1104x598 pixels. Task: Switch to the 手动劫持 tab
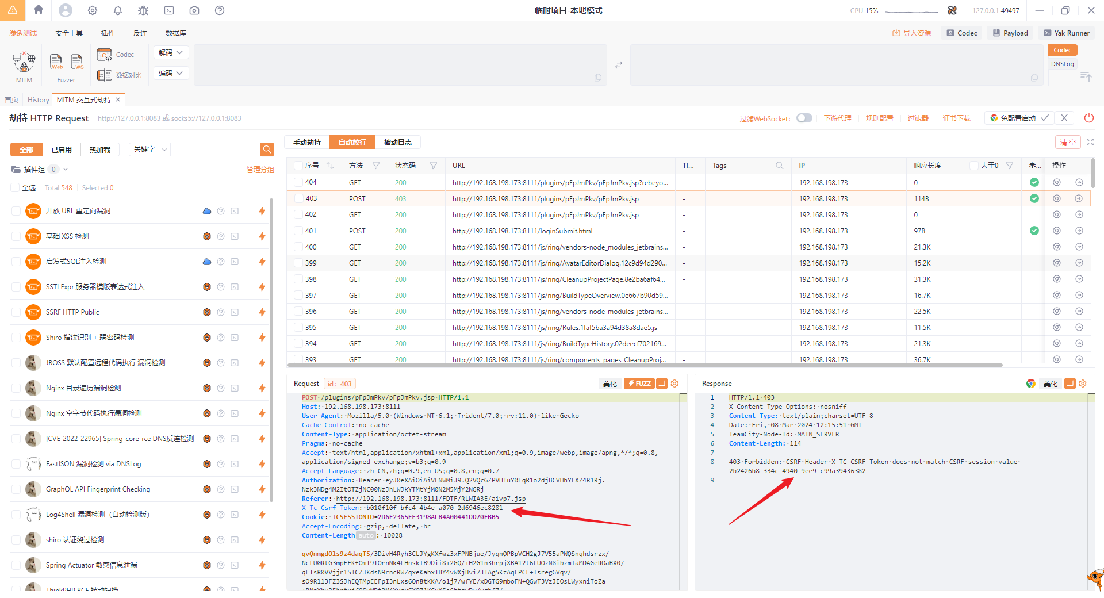307,143
